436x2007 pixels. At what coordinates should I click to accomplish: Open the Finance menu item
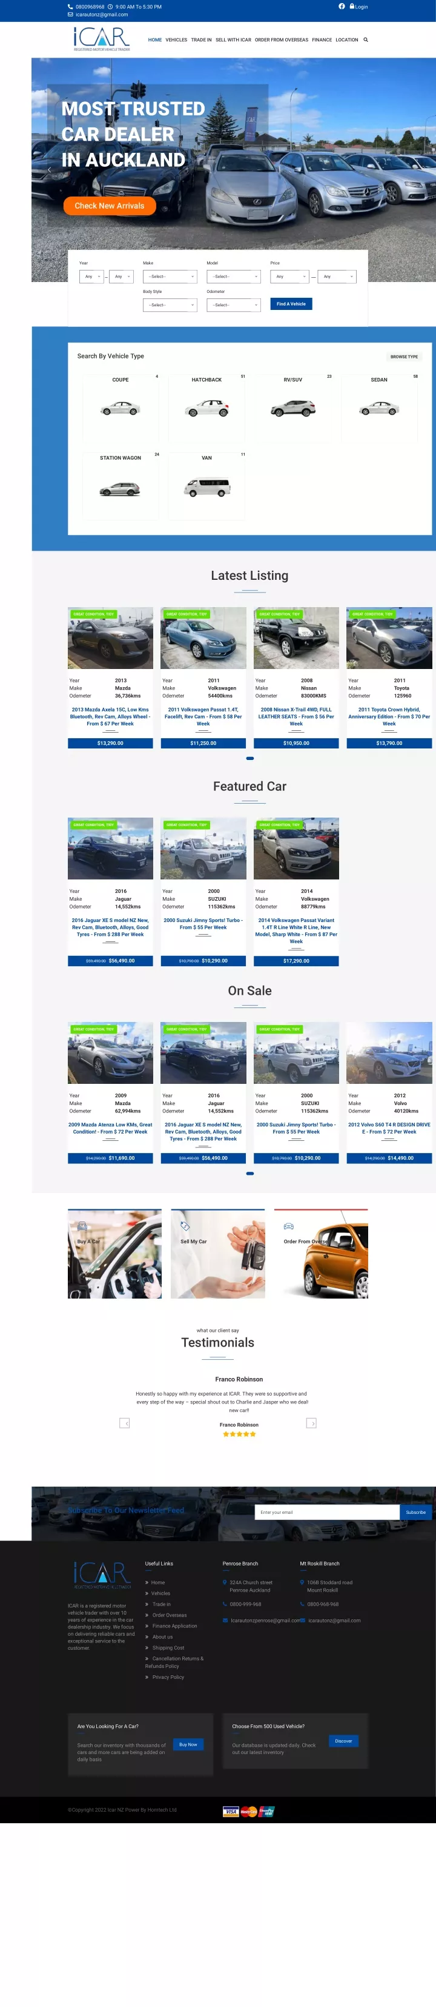tap(322, 40)
